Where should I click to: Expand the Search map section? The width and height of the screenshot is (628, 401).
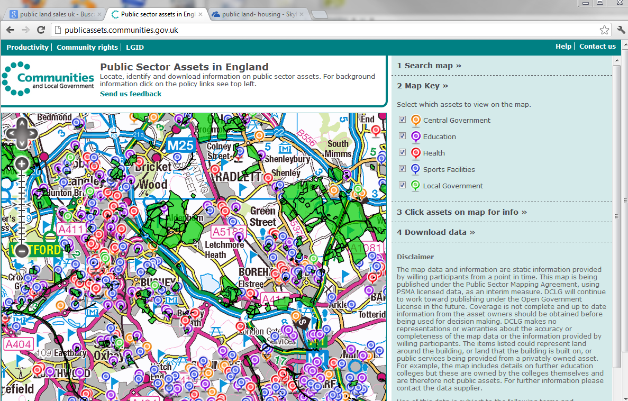(429, 66)
